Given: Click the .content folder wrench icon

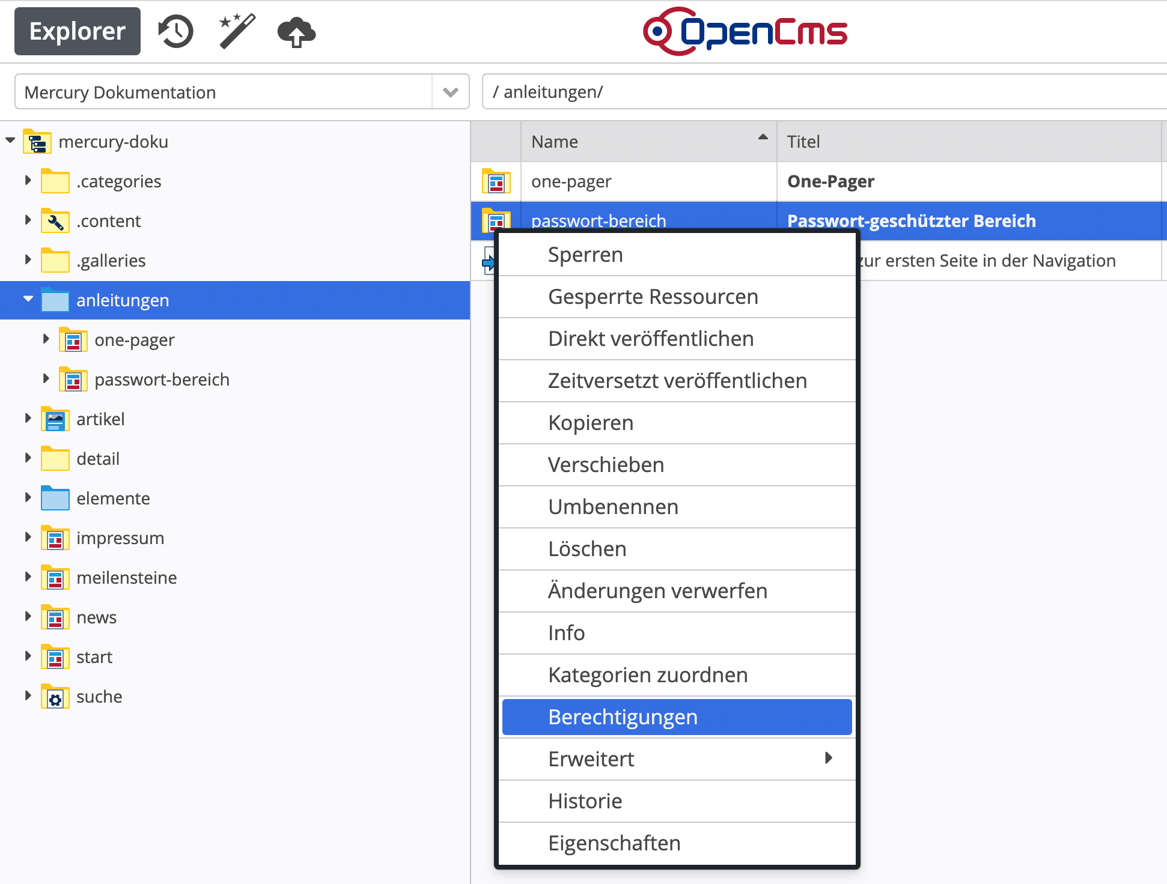Looking at the screenshot, I should [55, 222].
